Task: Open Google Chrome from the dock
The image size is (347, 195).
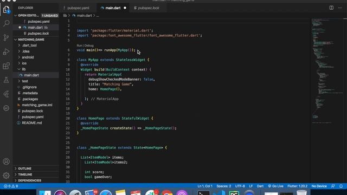Action: [x=167, y=193]
